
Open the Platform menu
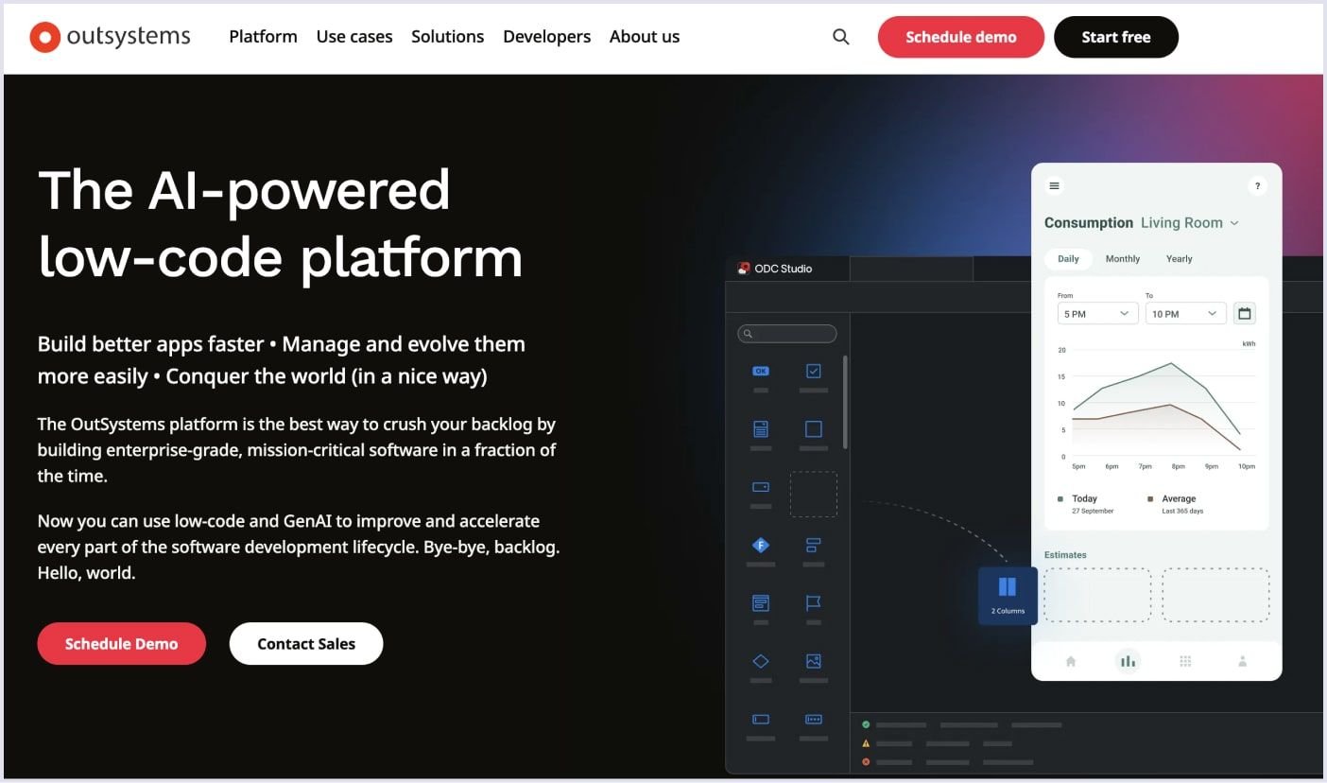coord(263,37)
